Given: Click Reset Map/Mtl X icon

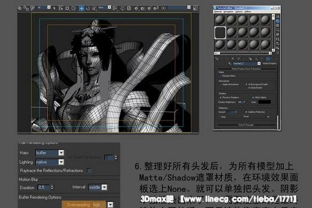Looking at the screenshot, I should pos(233,59).
